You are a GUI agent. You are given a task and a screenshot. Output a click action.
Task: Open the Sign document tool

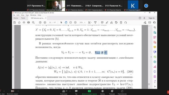[111, 22]
